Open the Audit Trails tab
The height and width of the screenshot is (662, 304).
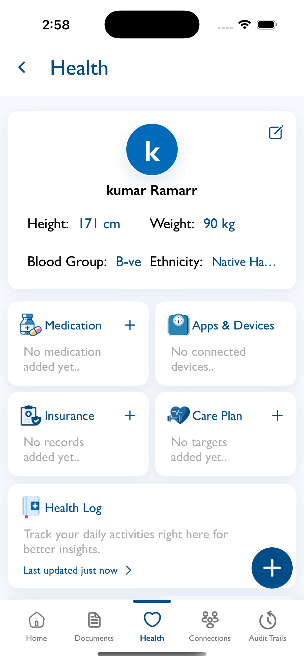click(267, 626)
